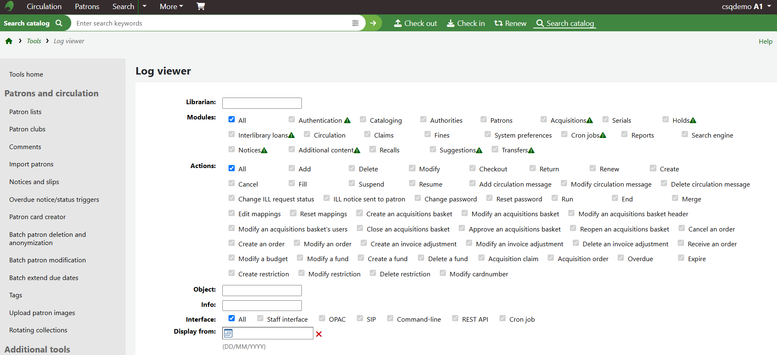Open Tags in sidebar
777x355 pixels.
16,295
